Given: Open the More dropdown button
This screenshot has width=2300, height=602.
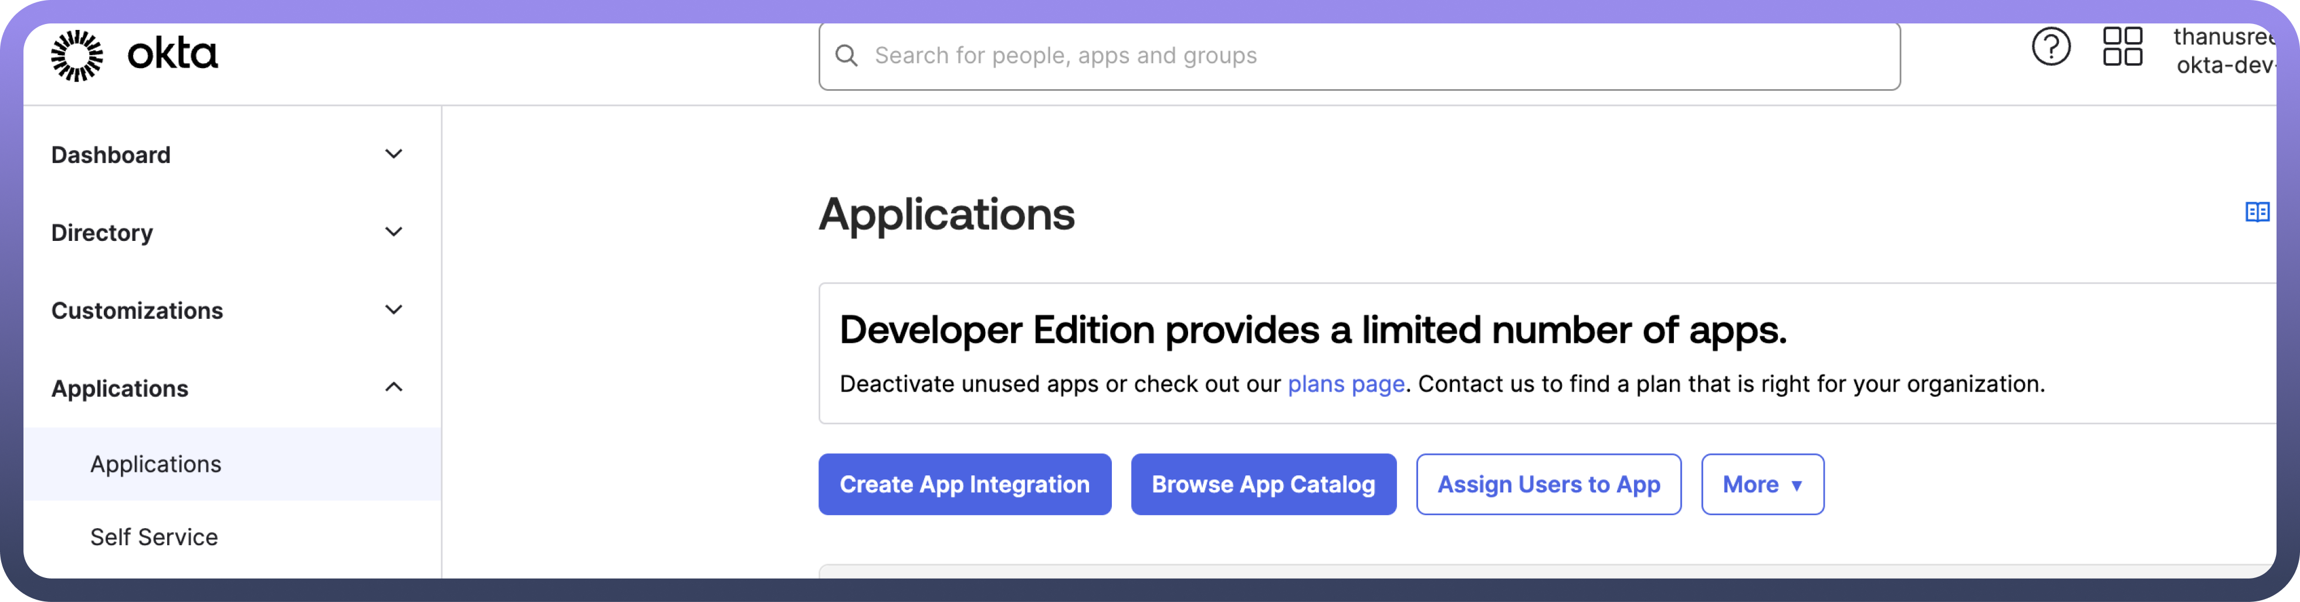Looking at the screenshot, I should (x=1761, y=484).
